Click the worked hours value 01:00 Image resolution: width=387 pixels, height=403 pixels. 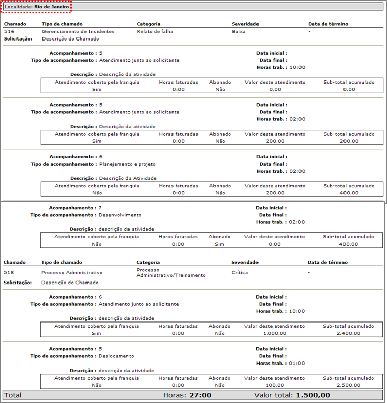pos(297,363)
